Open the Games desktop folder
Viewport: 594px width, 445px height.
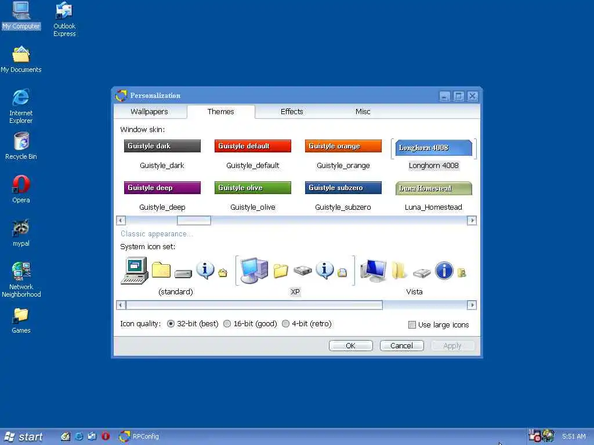21,320
